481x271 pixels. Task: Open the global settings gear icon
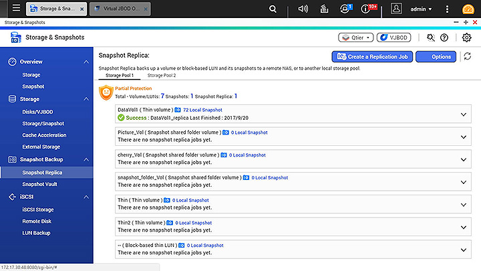pyautogui.click(x=466, y=37)
